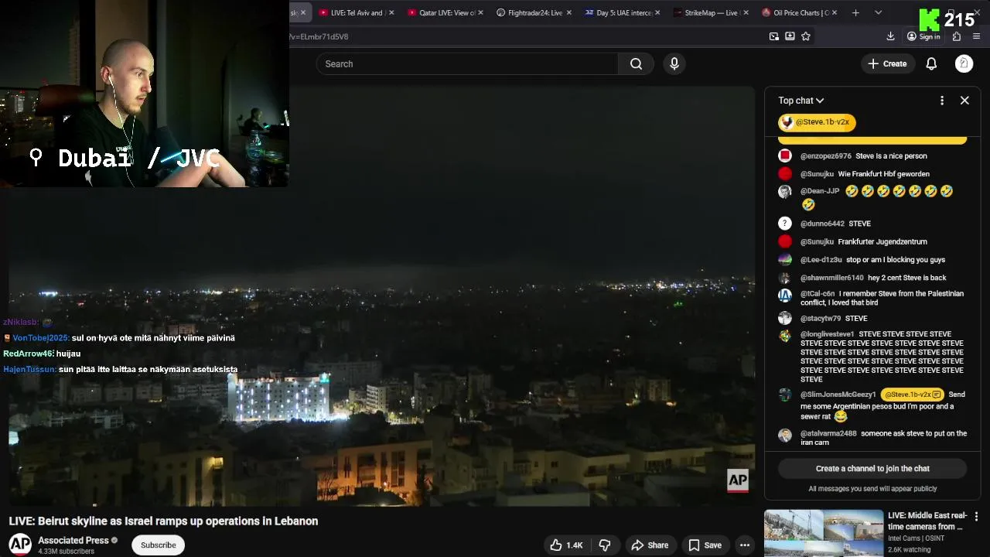990x557 pixels.
Task: Like the Beirut skyline video
Action: (x=566, y=545)
